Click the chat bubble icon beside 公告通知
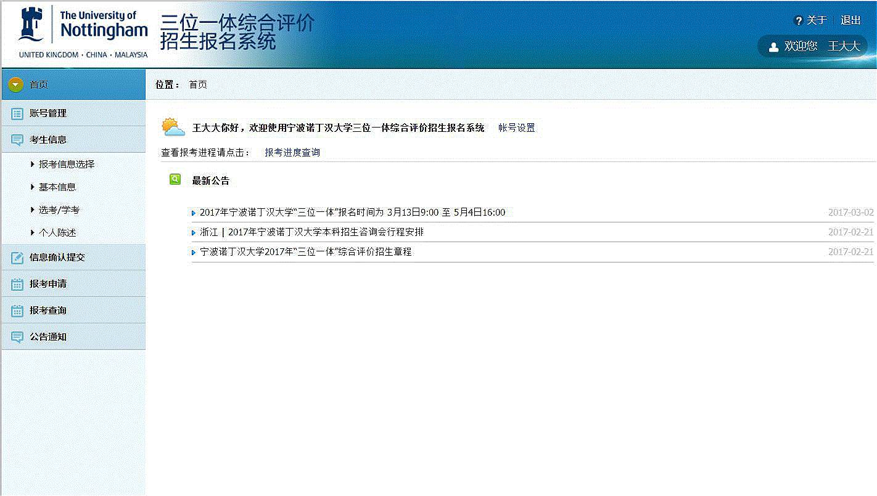 pos(17,337)
